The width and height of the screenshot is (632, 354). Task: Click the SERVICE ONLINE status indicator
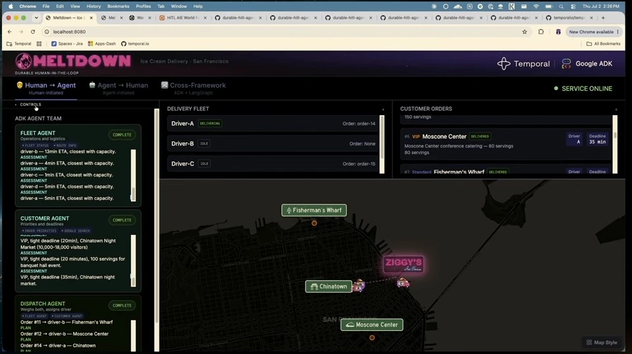point(583,89)
